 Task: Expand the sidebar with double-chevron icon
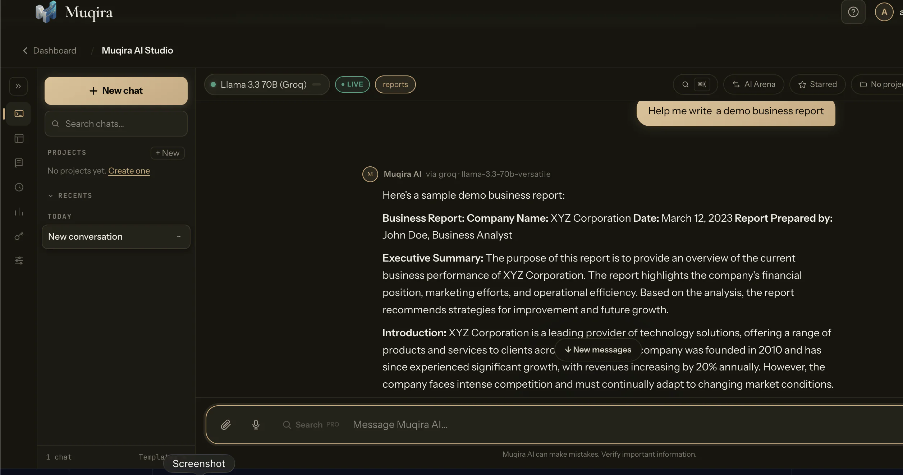[18, 86]
